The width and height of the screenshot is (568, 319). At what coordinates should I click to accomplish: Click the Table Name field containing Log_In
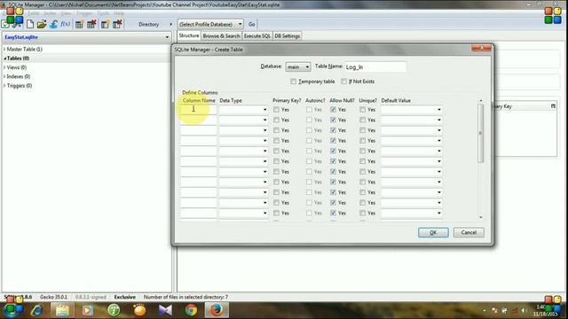pos(375,67)
